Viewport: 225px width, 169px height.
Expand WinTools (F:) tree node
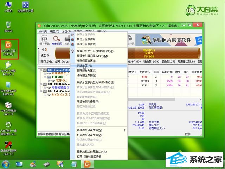point(45,95)
